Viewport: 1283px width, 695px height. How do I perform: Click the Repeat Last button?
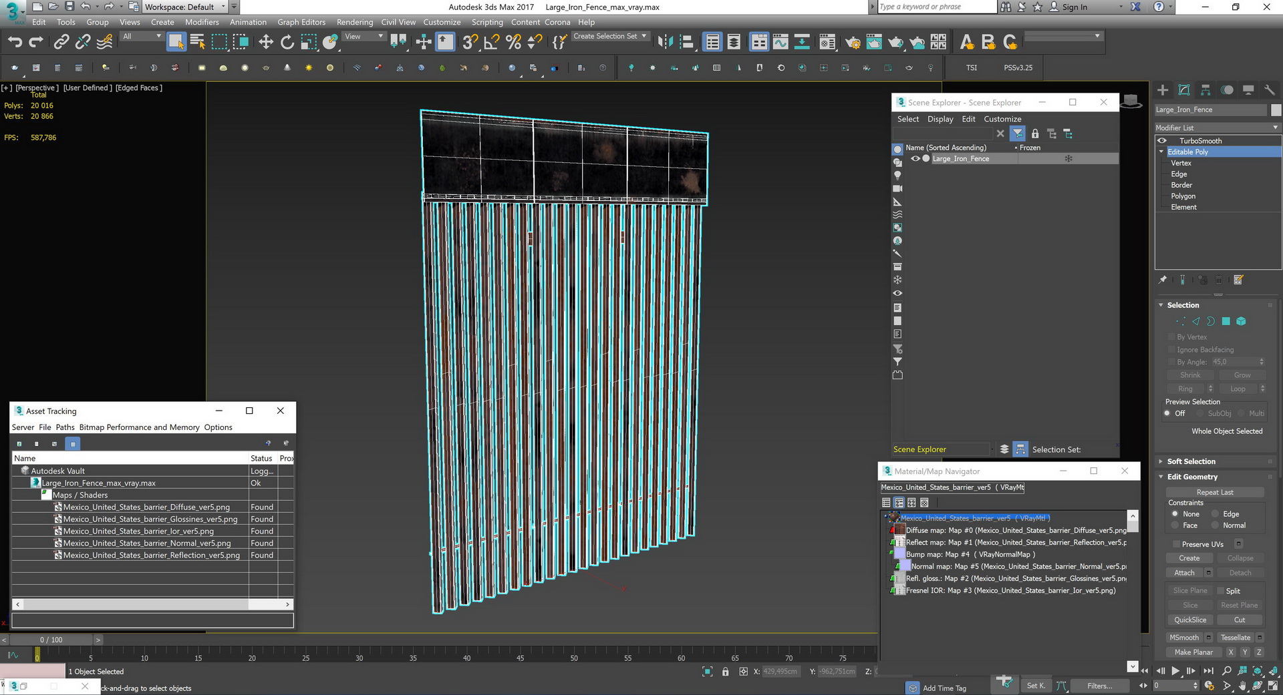(x=1215, y=492)
